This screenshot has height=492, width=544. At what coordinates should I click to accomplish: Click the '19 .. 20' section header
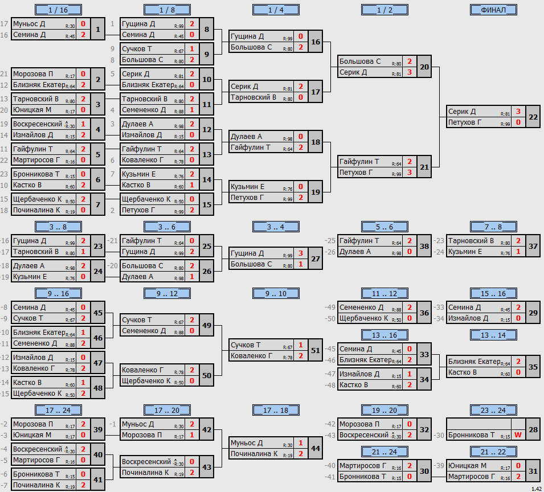tap(385, 410)
